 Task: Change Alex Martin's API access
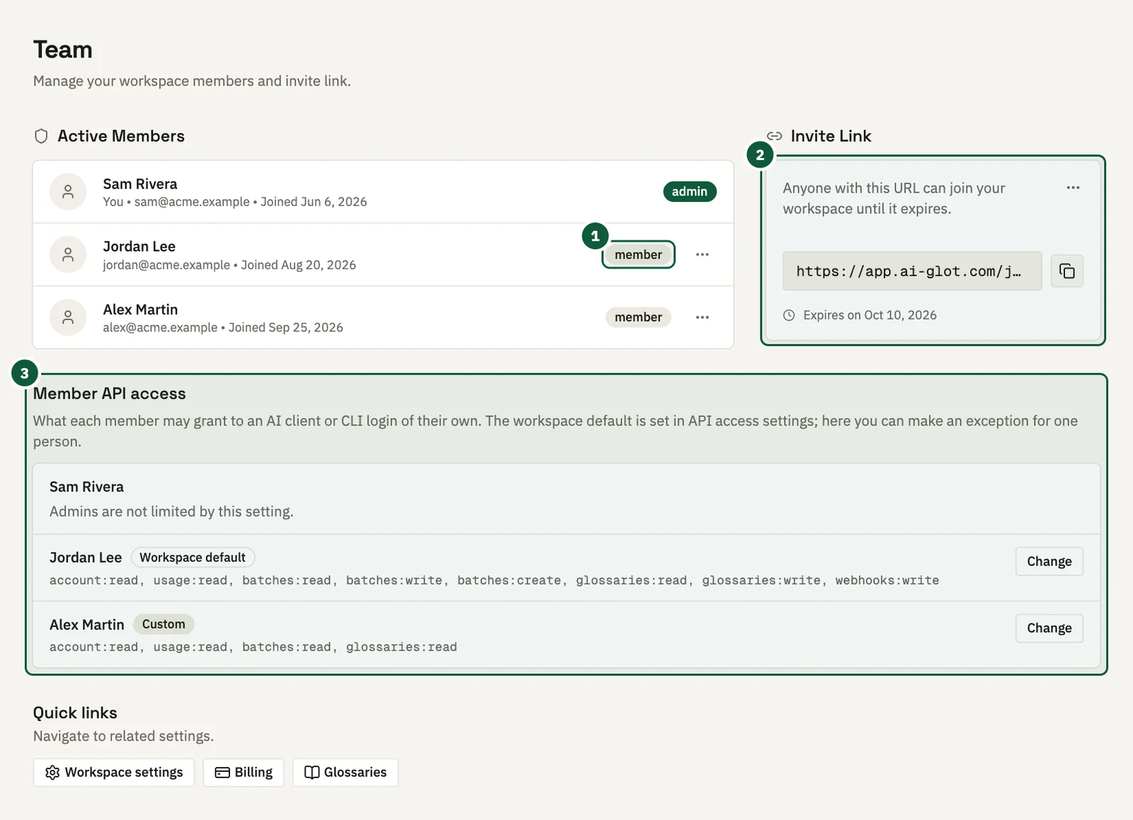(x=1049, y=628)
